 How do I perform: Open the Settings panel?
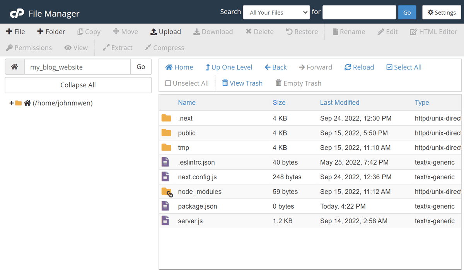tap(442, 12)
